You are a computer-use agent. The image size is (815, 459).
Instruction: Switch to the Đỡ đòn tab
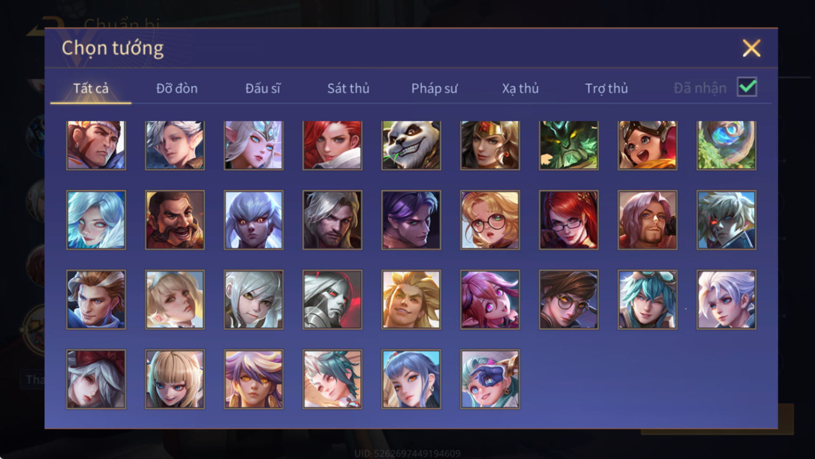click(x=177, y=88)
